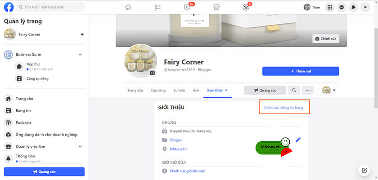
Task: Open Ứng dụng dành cho doanh nghiệp
Action: tap(46, 135)
